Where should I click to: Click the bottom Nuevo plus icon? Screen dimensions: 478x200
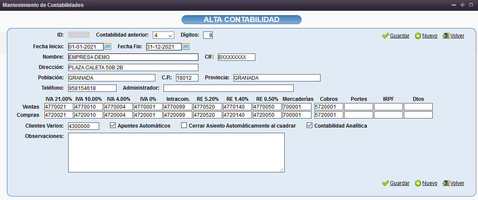(418, 183)
